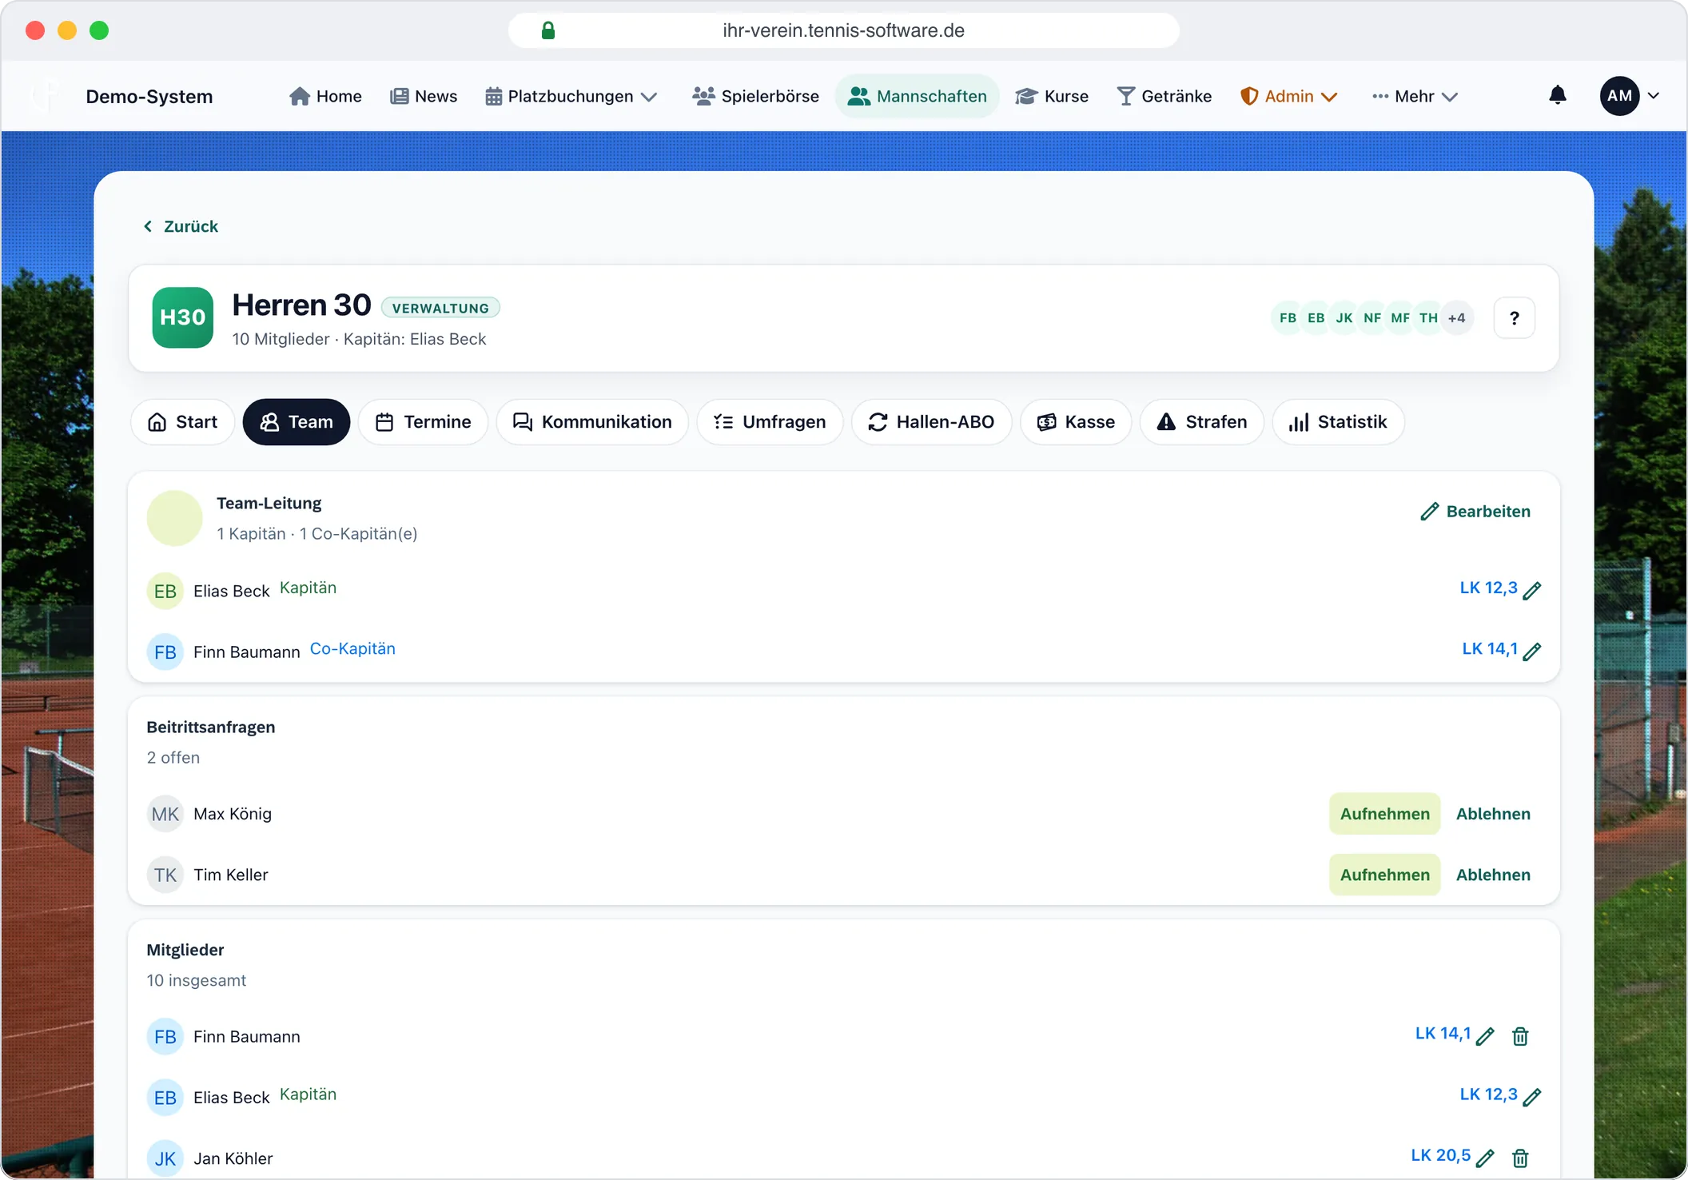Open Getränke in the top navigation

[1164, 96]
